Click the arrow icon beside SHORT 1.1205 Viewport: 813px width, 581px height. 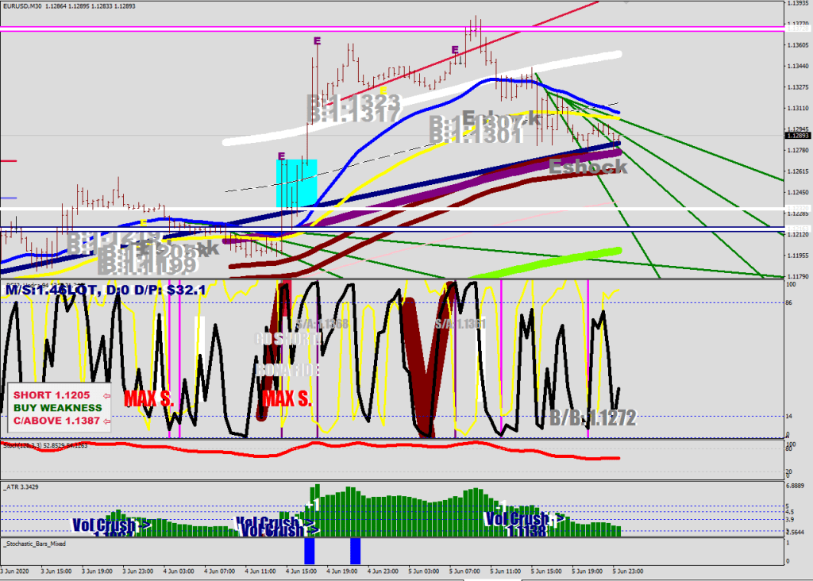106,394
